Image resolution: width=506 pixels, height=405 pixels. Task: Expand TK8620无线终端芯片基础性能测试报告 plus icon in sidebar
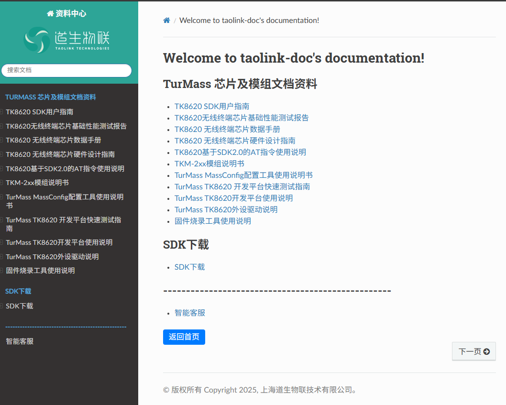pyautogui.click(x=1, y=126)
